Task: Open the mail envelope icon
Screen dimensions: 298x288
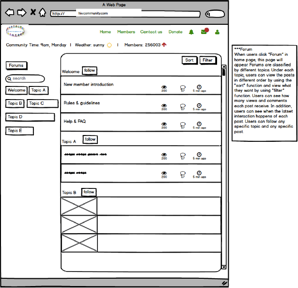Action: coord(204,32)
